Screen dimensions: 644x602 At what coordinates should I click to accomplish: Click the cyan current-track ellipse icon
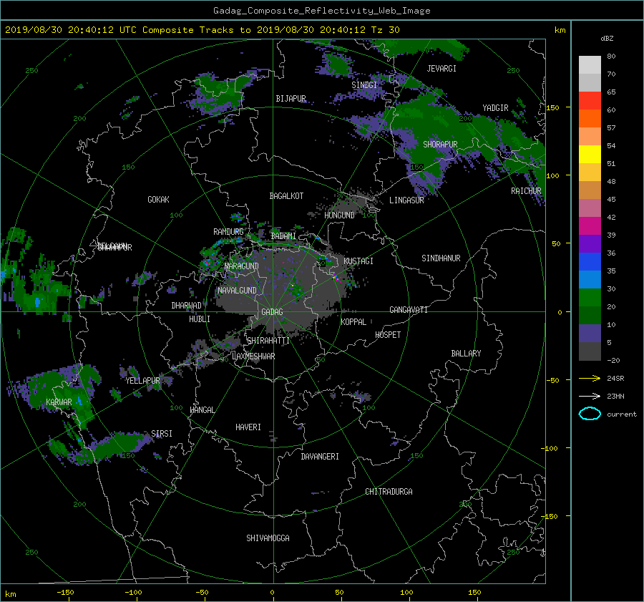click(590, 414)
